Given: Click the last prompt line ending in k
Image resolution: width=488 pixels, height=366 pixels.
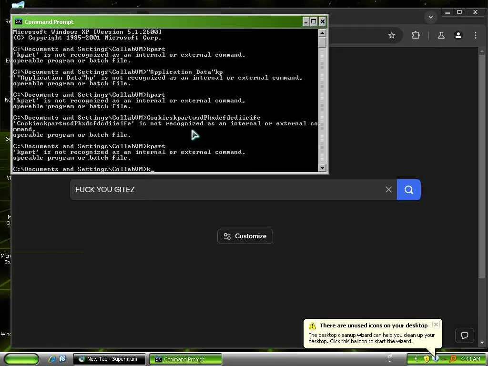Looking at the screenshot, I should point(84,169).
